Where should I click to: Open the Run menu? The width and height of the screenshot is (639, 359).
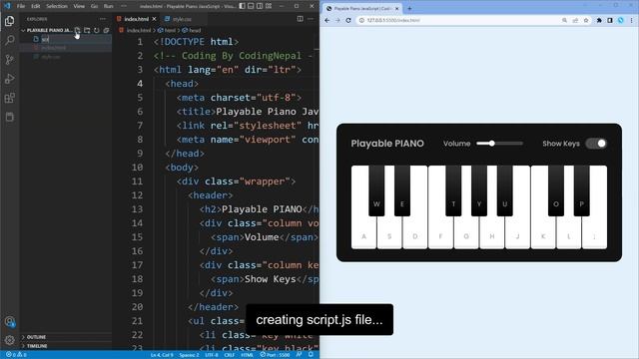pos(108,6)
